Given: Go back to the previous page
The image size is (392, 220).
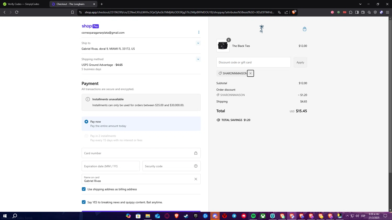Looking at the screenshot, I should point(4,12).
